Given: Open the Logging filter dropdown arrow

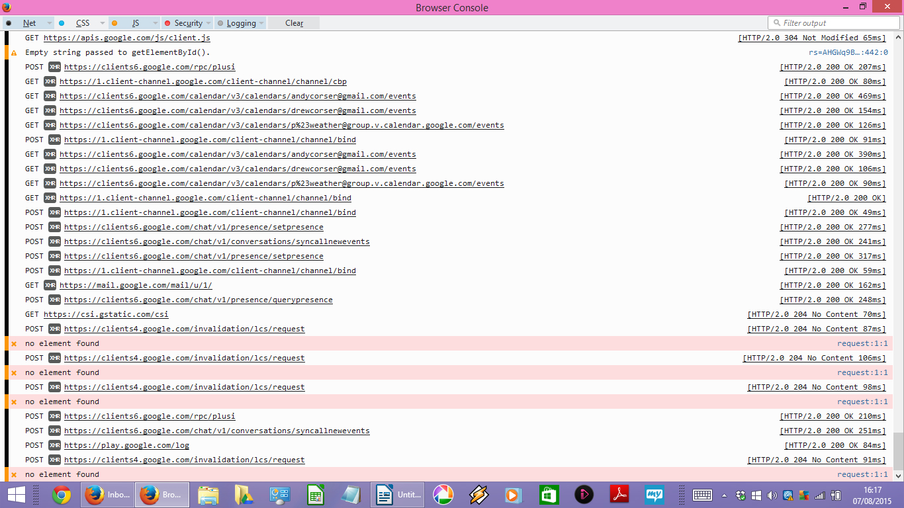Looking at the screenshot, I should (261, 23).
